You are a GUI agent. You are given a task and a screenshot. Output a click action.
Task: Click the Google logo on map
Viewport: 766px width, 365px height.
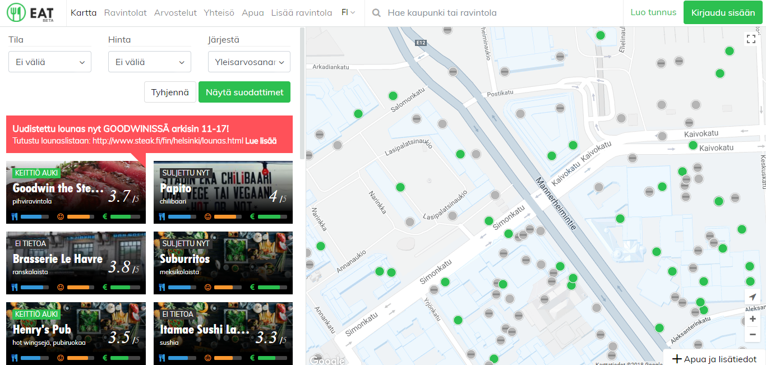[x=326, y=360]
